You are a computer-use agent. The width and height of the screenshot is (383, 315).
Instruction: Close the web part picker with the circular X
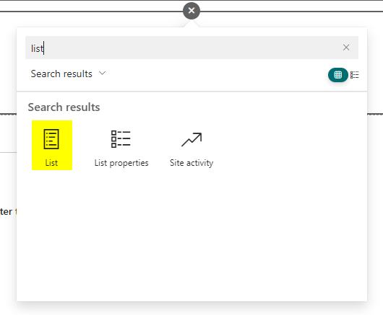click(x=191, y=11)
